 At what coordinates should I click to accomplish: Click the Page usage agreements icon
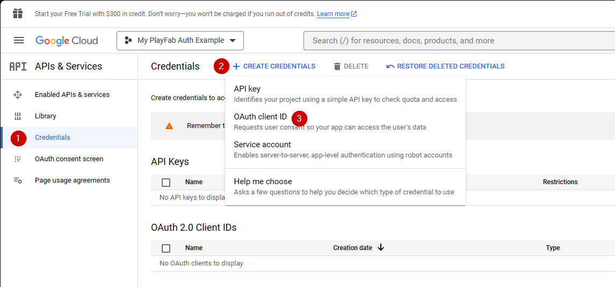[x=18, y=180]
